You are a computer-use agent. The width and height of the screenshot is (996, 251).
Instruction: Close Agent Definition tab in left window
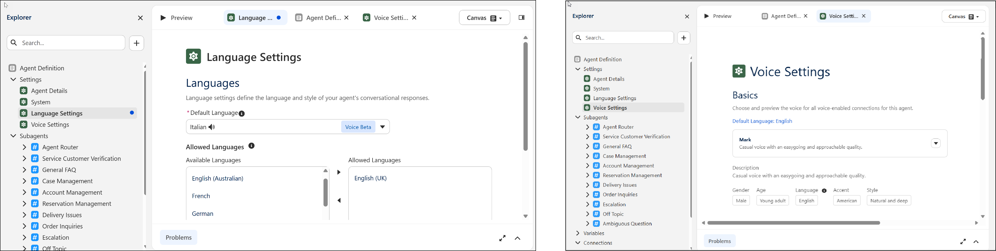point(347,18)
